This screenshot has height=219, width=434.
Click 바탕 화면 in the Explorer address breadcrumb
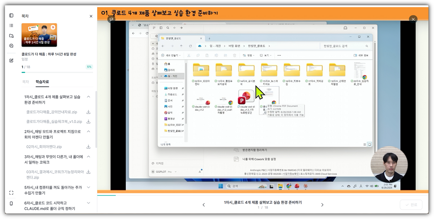click(x=234, y=46)
